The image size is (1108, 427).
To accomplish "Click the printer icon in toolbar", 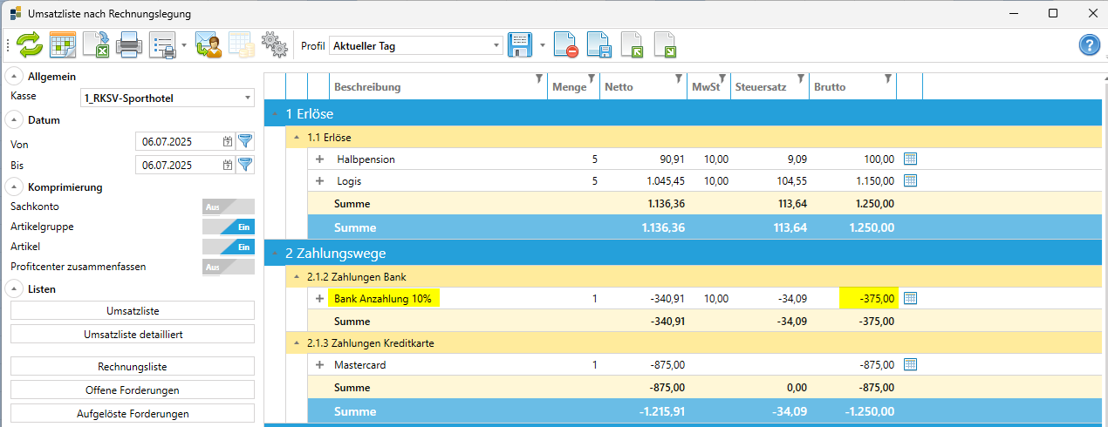I will coord(129,45).
